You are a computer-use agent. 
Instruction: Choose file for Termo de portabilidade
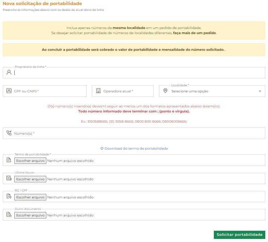[x=30, y=161]
